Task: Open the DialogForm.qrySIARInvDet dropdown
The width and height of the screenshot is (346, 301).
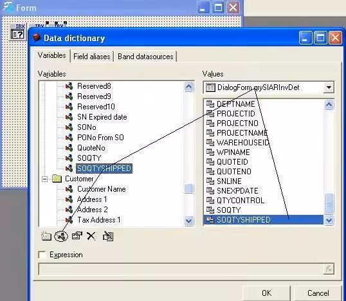Action: coord(329,87)
